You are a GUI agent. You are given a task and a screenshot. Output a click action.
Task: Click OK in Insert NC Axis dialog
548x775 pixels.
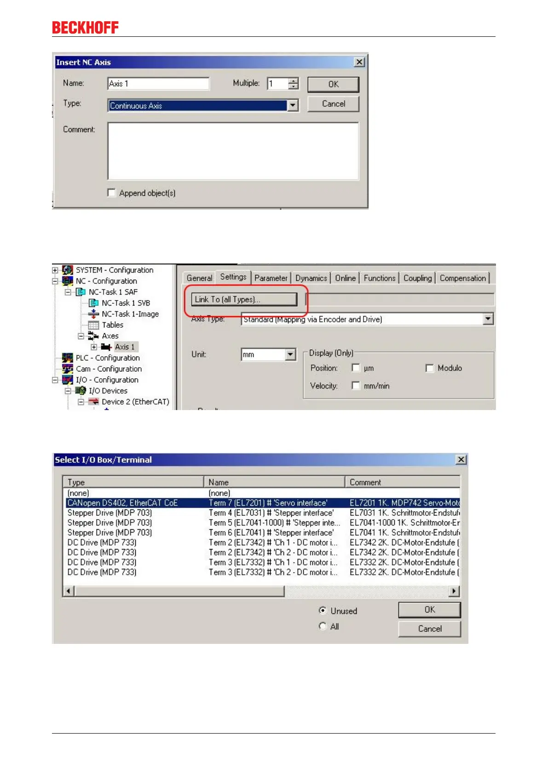333,84
